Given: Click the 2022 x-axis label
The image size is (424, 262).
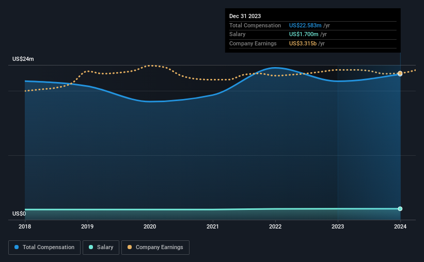Looking at the screenshot, I should coord(275,226).
